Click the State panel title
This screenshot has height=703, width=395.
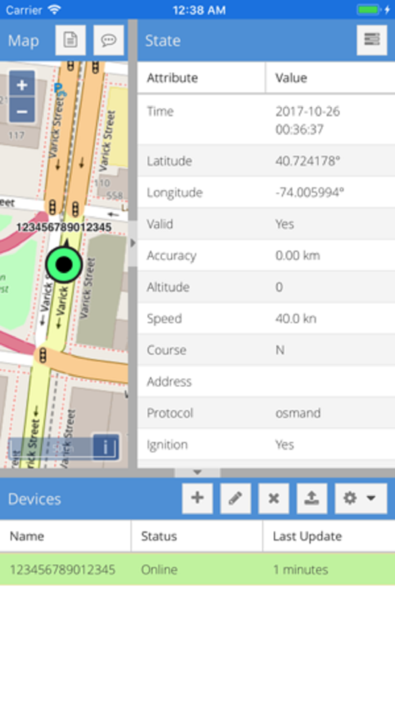click(x=163, y=41)
